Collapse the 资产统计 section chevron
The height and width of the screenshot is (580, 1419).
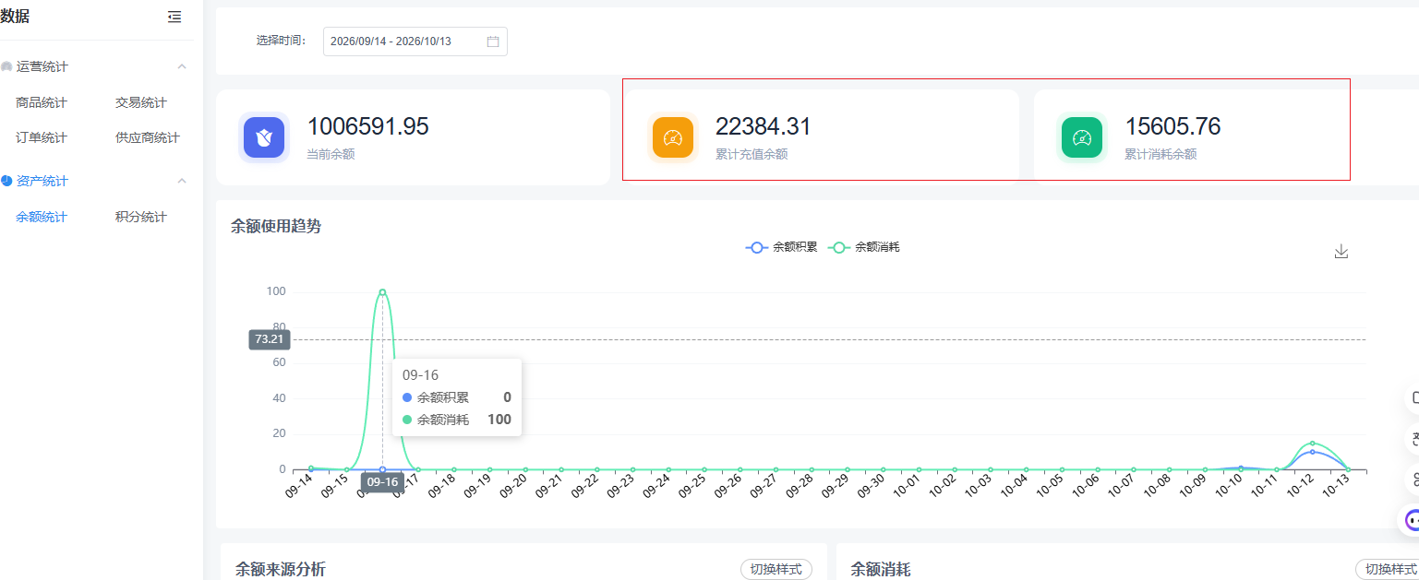click(x=182, y=181)
